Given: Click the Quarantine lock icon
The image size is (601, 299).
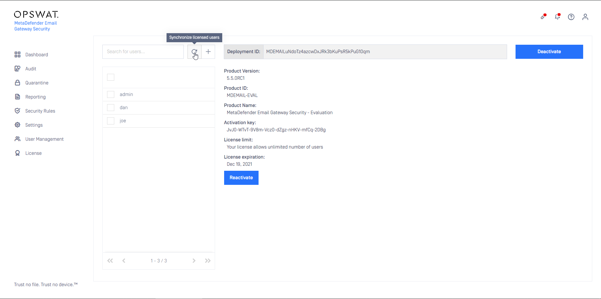Looking at the screenshot, I should point(18,83).
